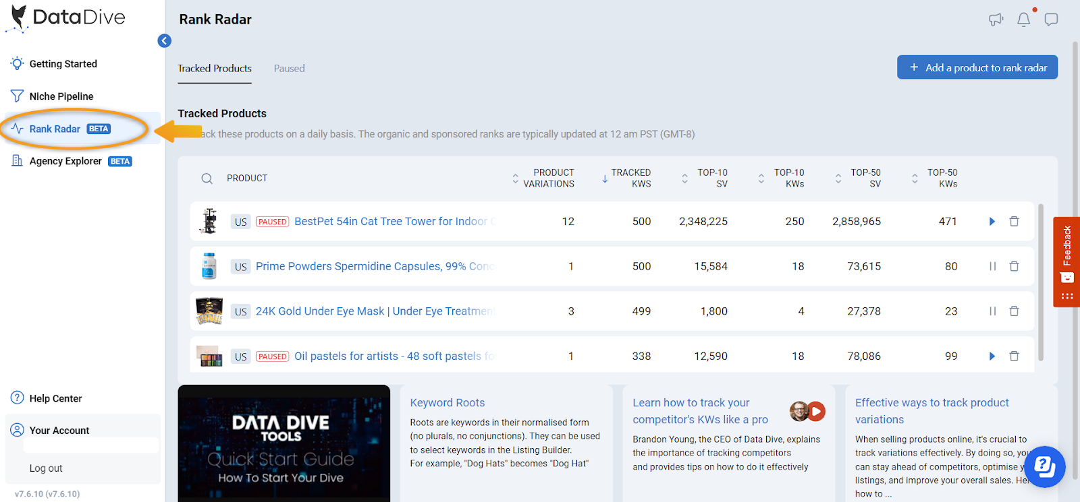
Task: Click version label v7.6.10
Action: pyautogui.click(x=47, y=494)
